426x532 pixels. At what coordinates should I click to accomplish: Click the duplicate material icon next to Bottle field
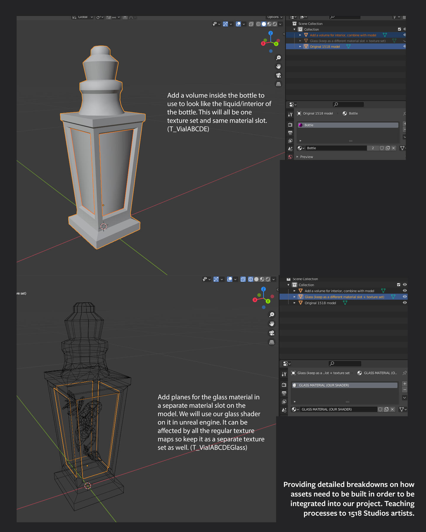388,148
